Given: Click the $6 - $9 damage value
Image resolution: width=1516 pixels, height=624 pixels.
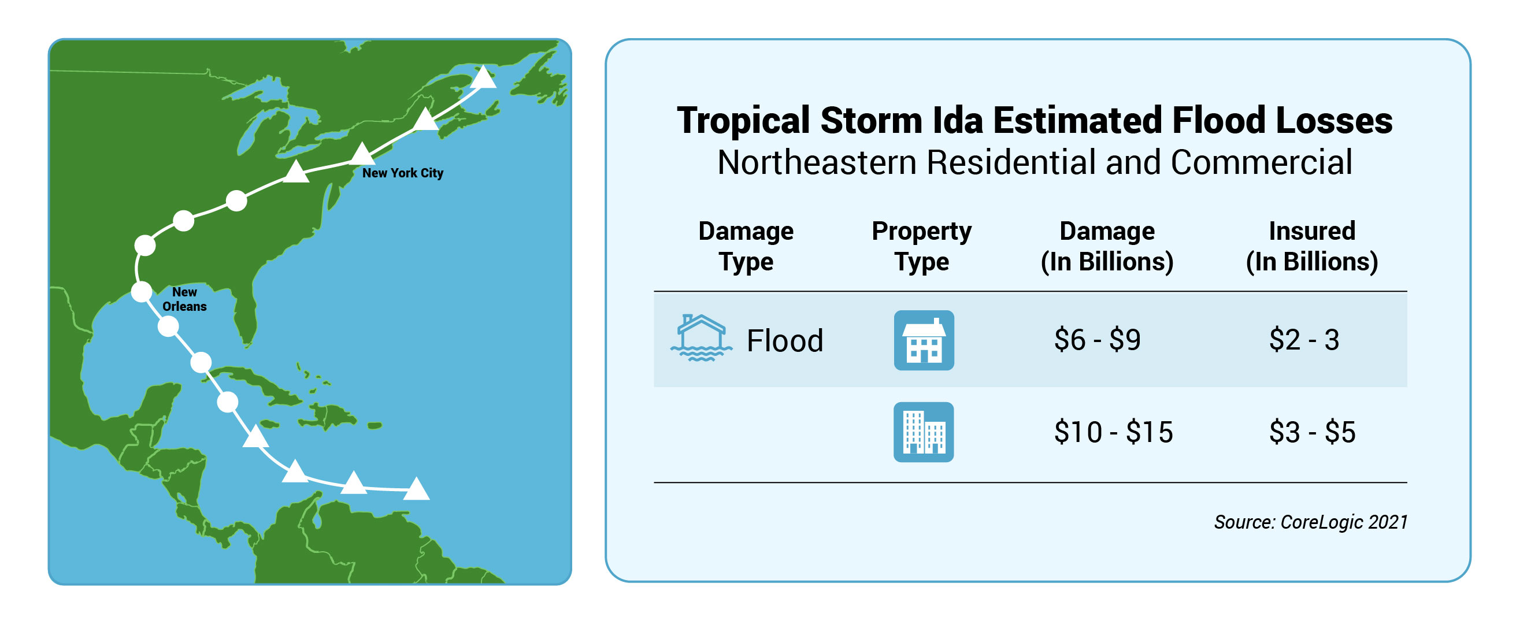Looking at the screenshot, I should 1097,339.
